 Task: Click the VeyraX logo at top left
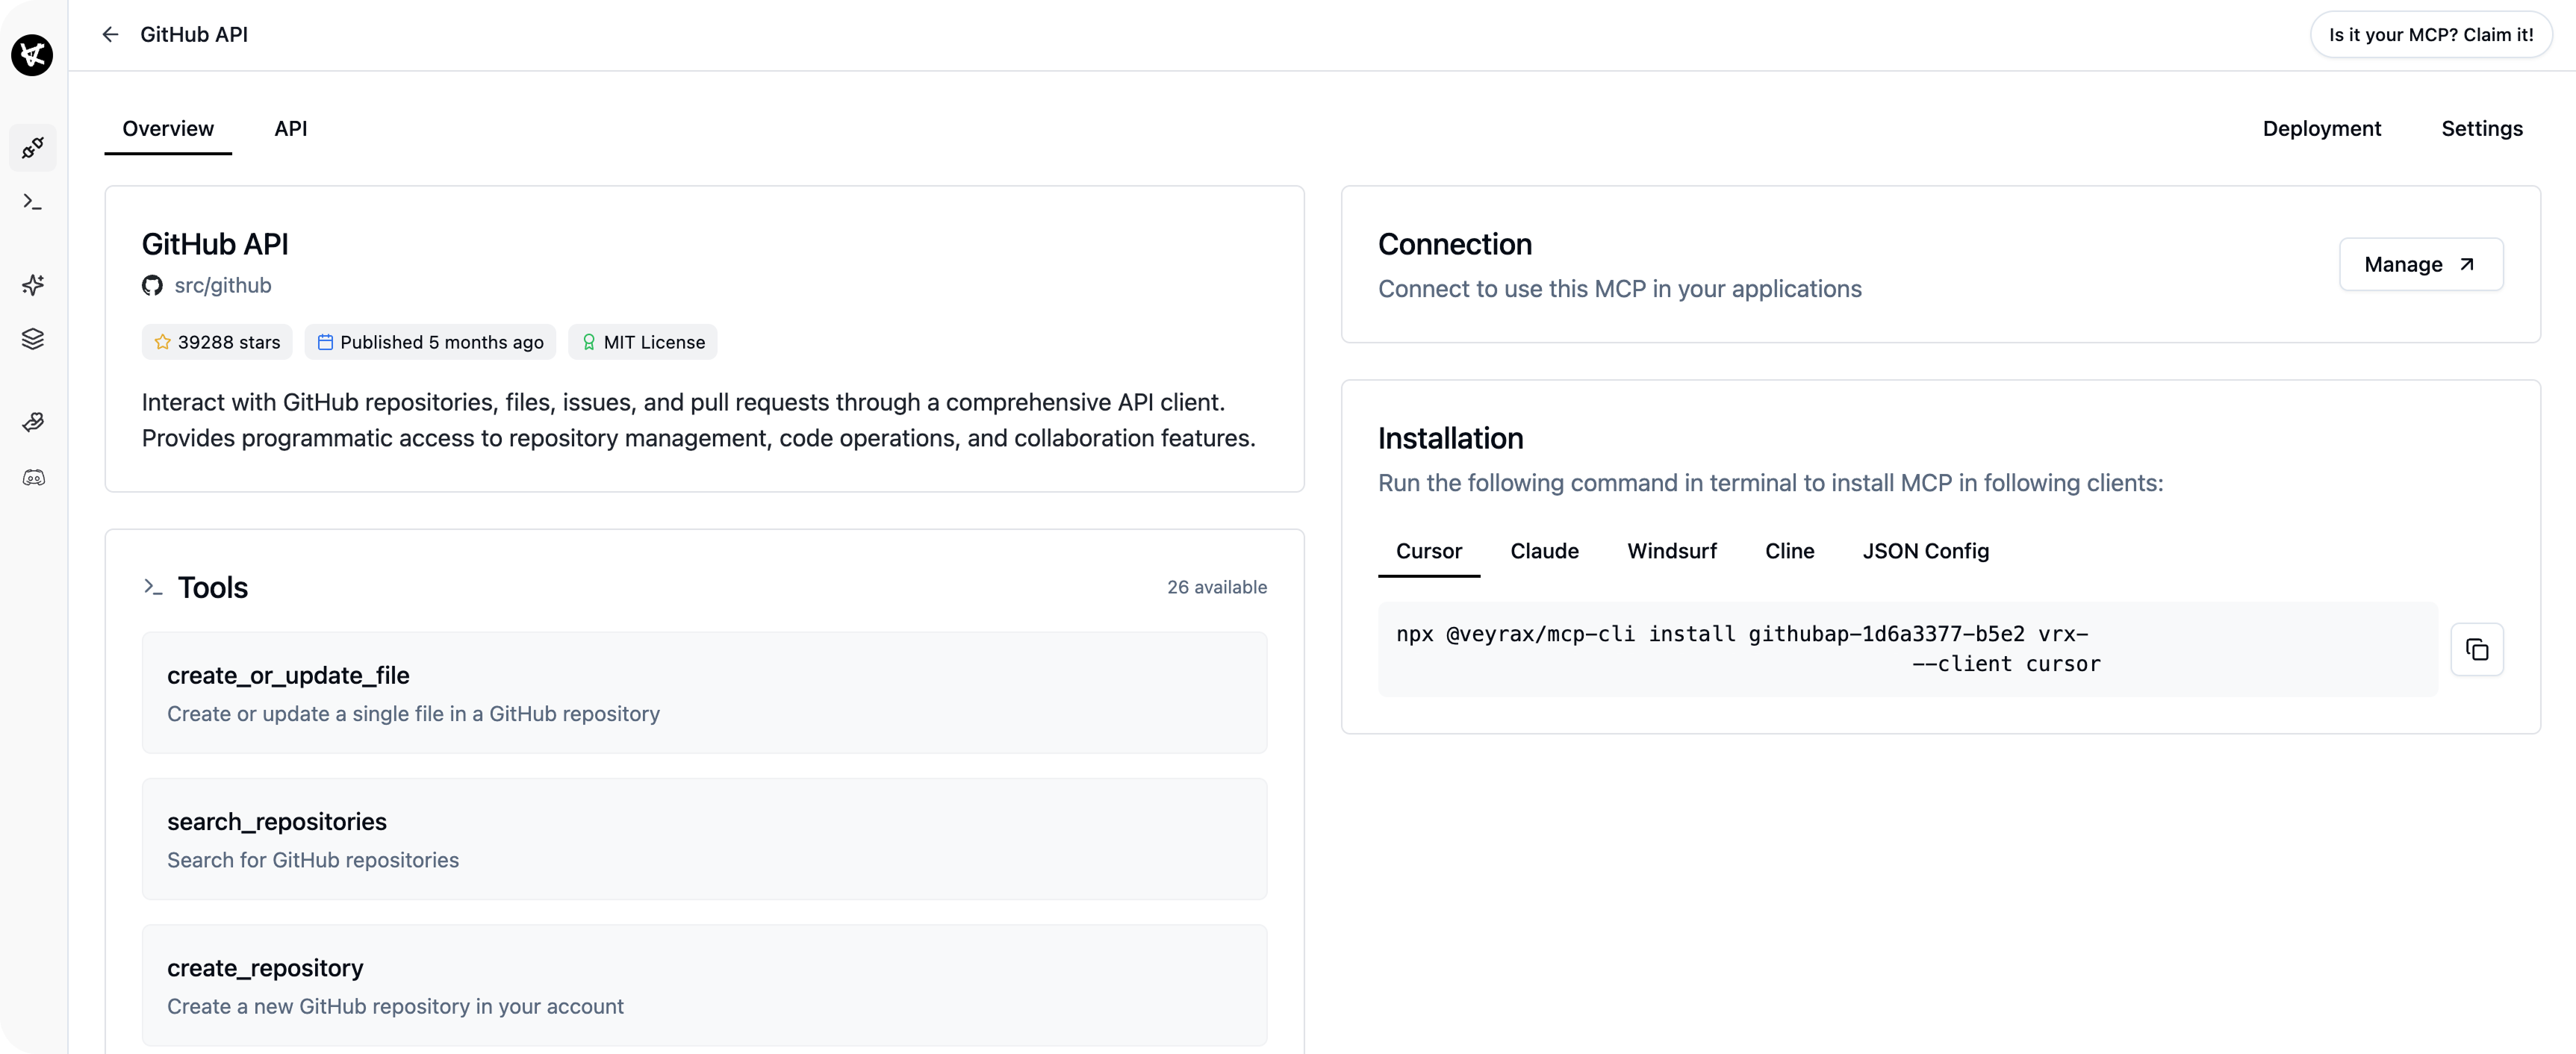pos(32,55)
